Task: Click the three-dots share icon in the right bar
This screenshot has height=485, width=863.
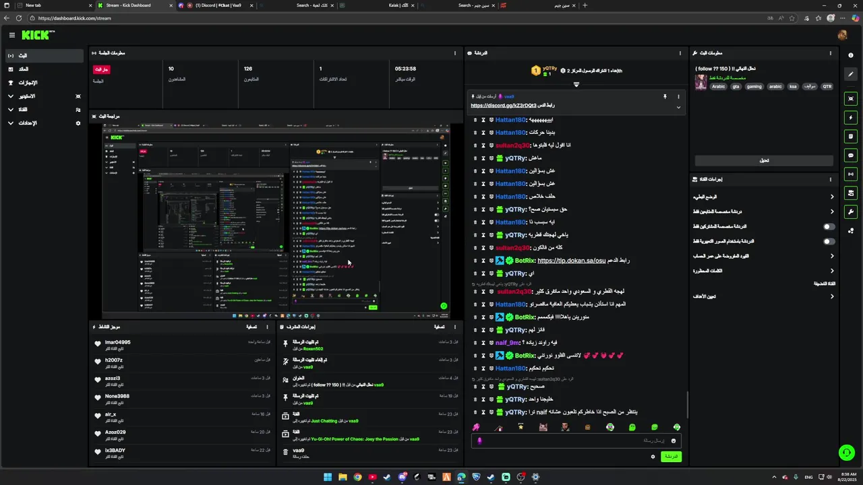Action: 851,231
